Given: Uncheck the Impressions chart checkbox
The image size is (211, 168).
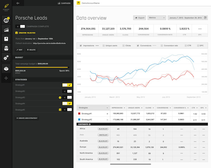Looking at the screenshot, I should click(x=81, y=46).
